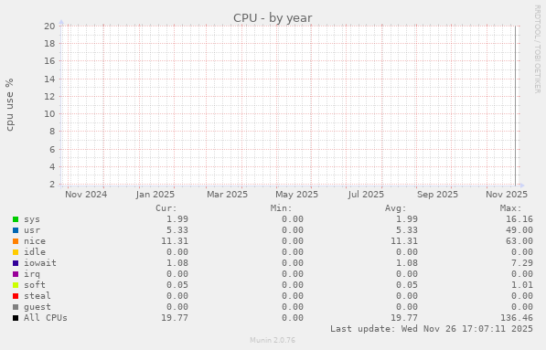Click the orange nice legend swatch
Screen dimensions: 546x350
(x=16, y=241)
